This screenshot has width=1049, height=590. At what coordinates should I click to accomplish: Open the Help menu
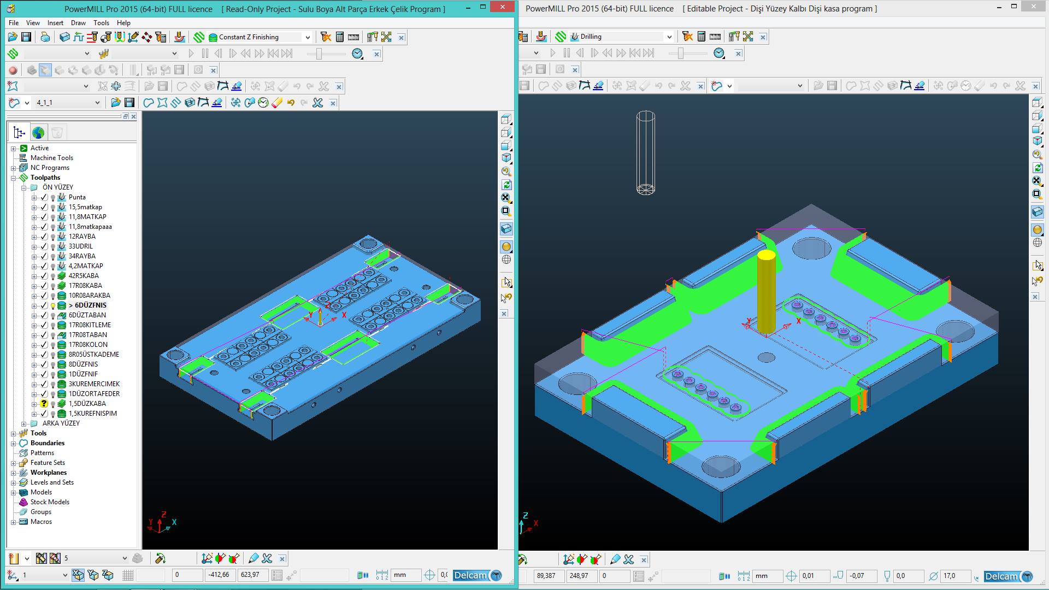click(123, 23)
